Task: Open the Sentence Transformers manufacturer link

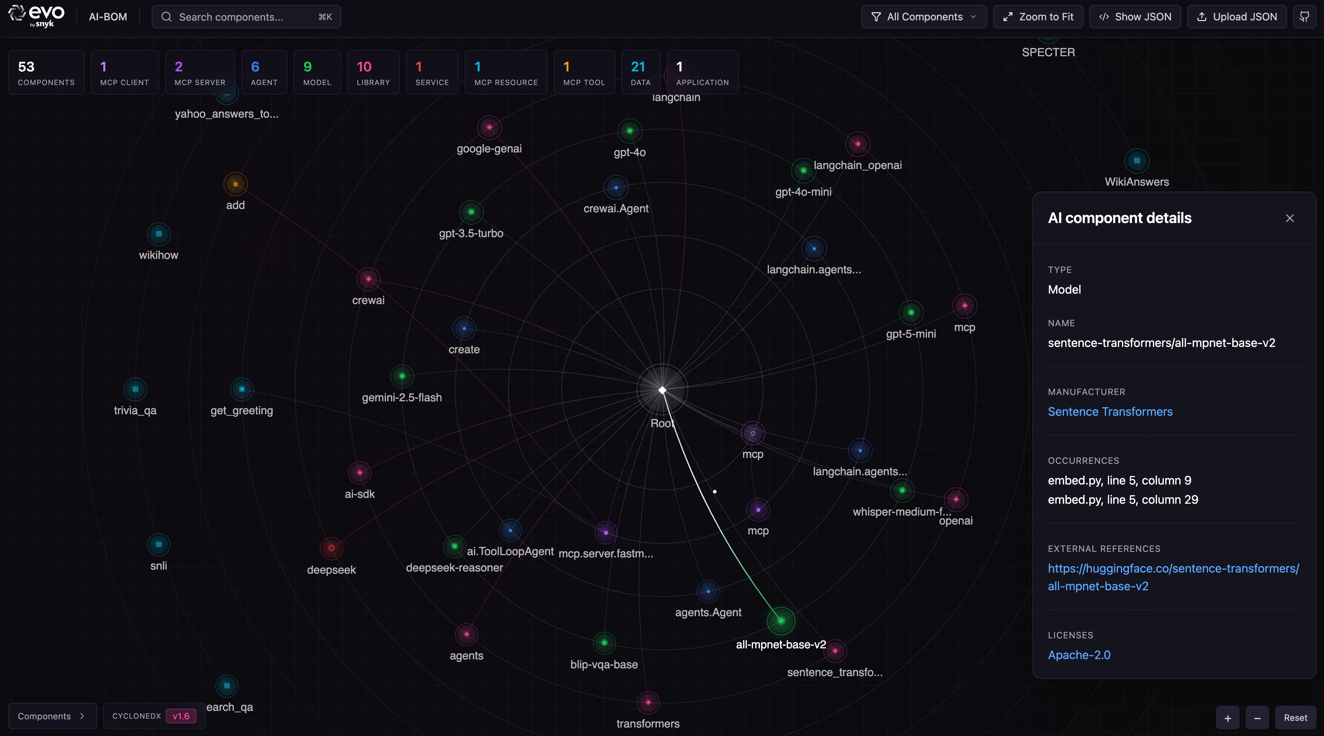Action: coord(1110,411)
